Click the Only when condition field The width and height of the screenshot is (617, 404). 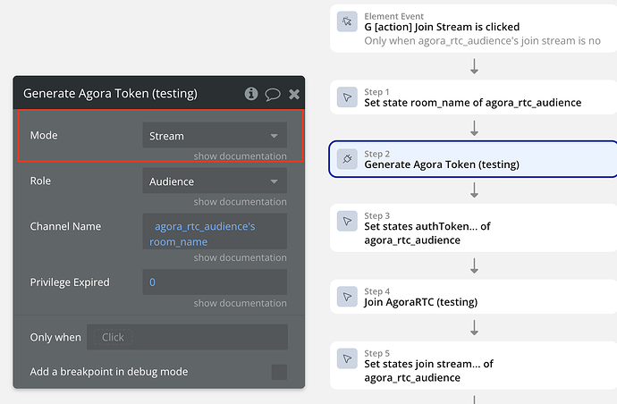pyautogui.click(x=187, y=337)
